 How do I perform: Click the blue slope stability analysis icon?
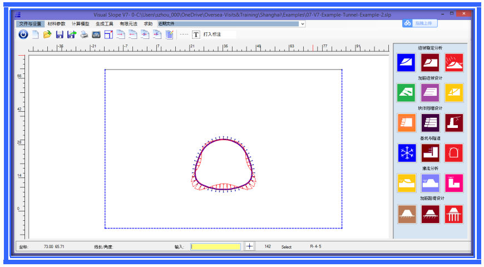[x=407, y=62]
